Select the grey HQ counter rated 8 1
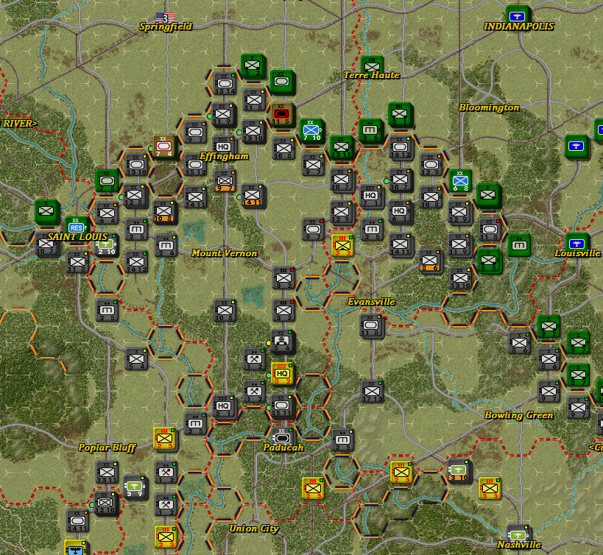 (x=223, y=406)
